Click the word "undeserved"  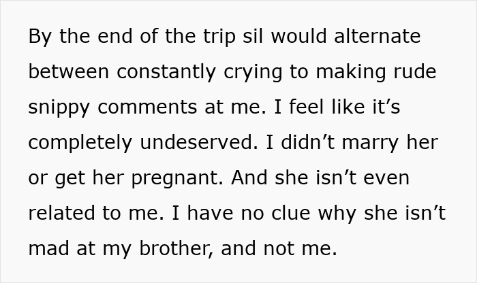point(199,142)
